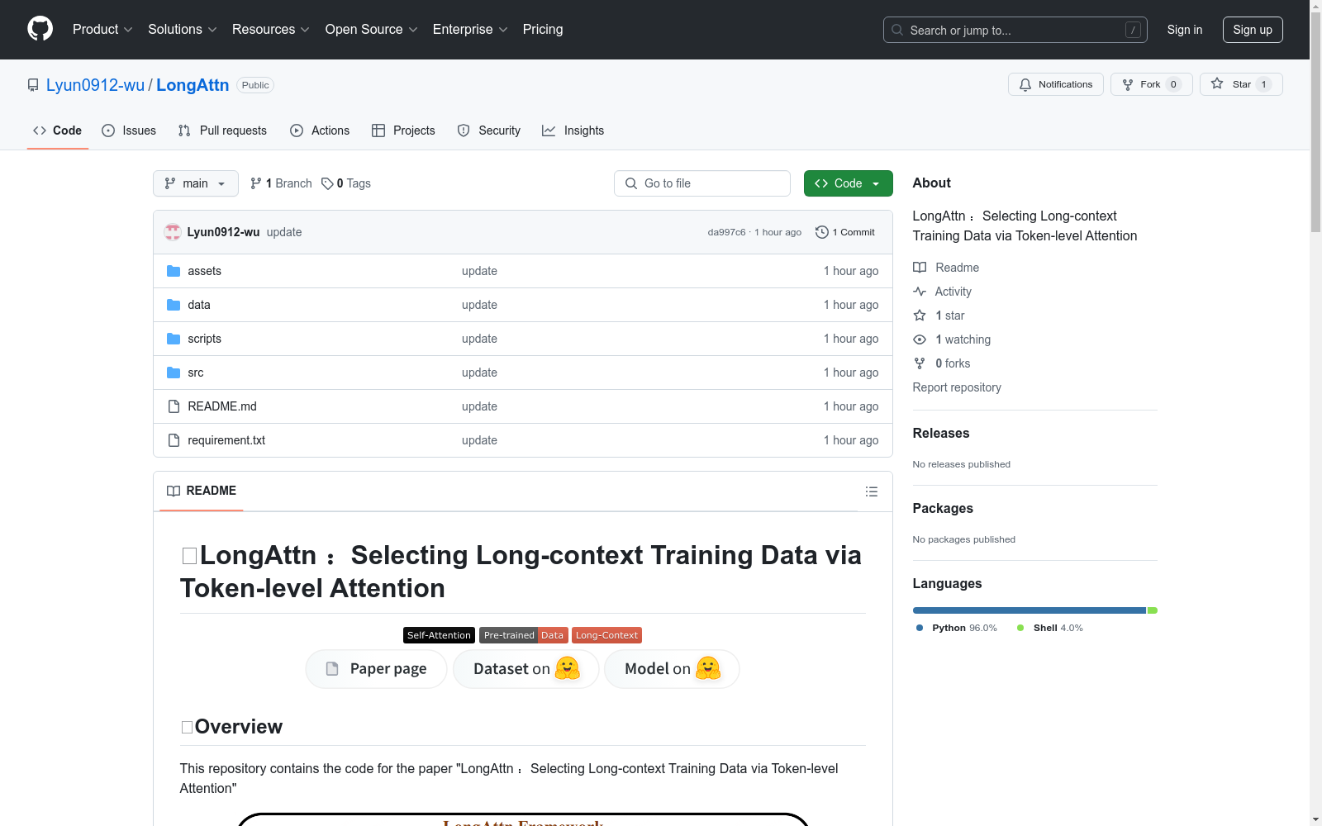The width and height of the screenshot is (1322, 826).
Task: Click the tag icon beside 0 Tags
Action: (327, 183)
